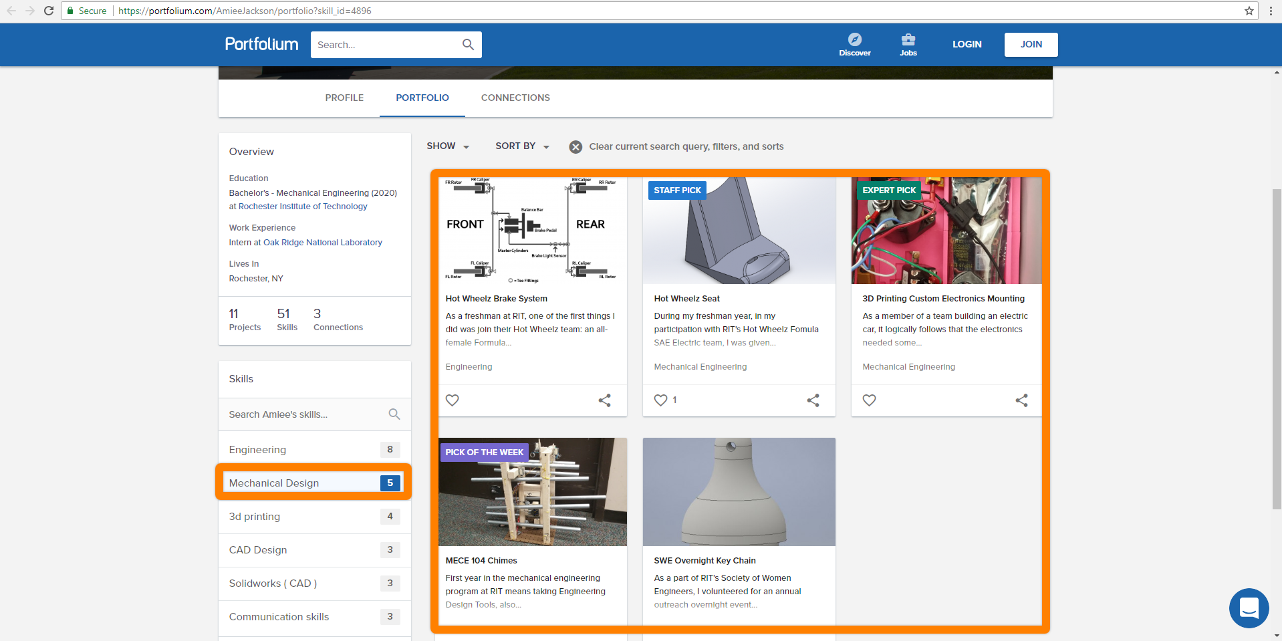The image size is (1282, 641).
Task: Like the Hot Wheelz Brake System project
Action: 453,400
